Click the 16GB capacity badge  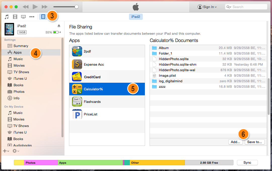click(x=22, y=32)
